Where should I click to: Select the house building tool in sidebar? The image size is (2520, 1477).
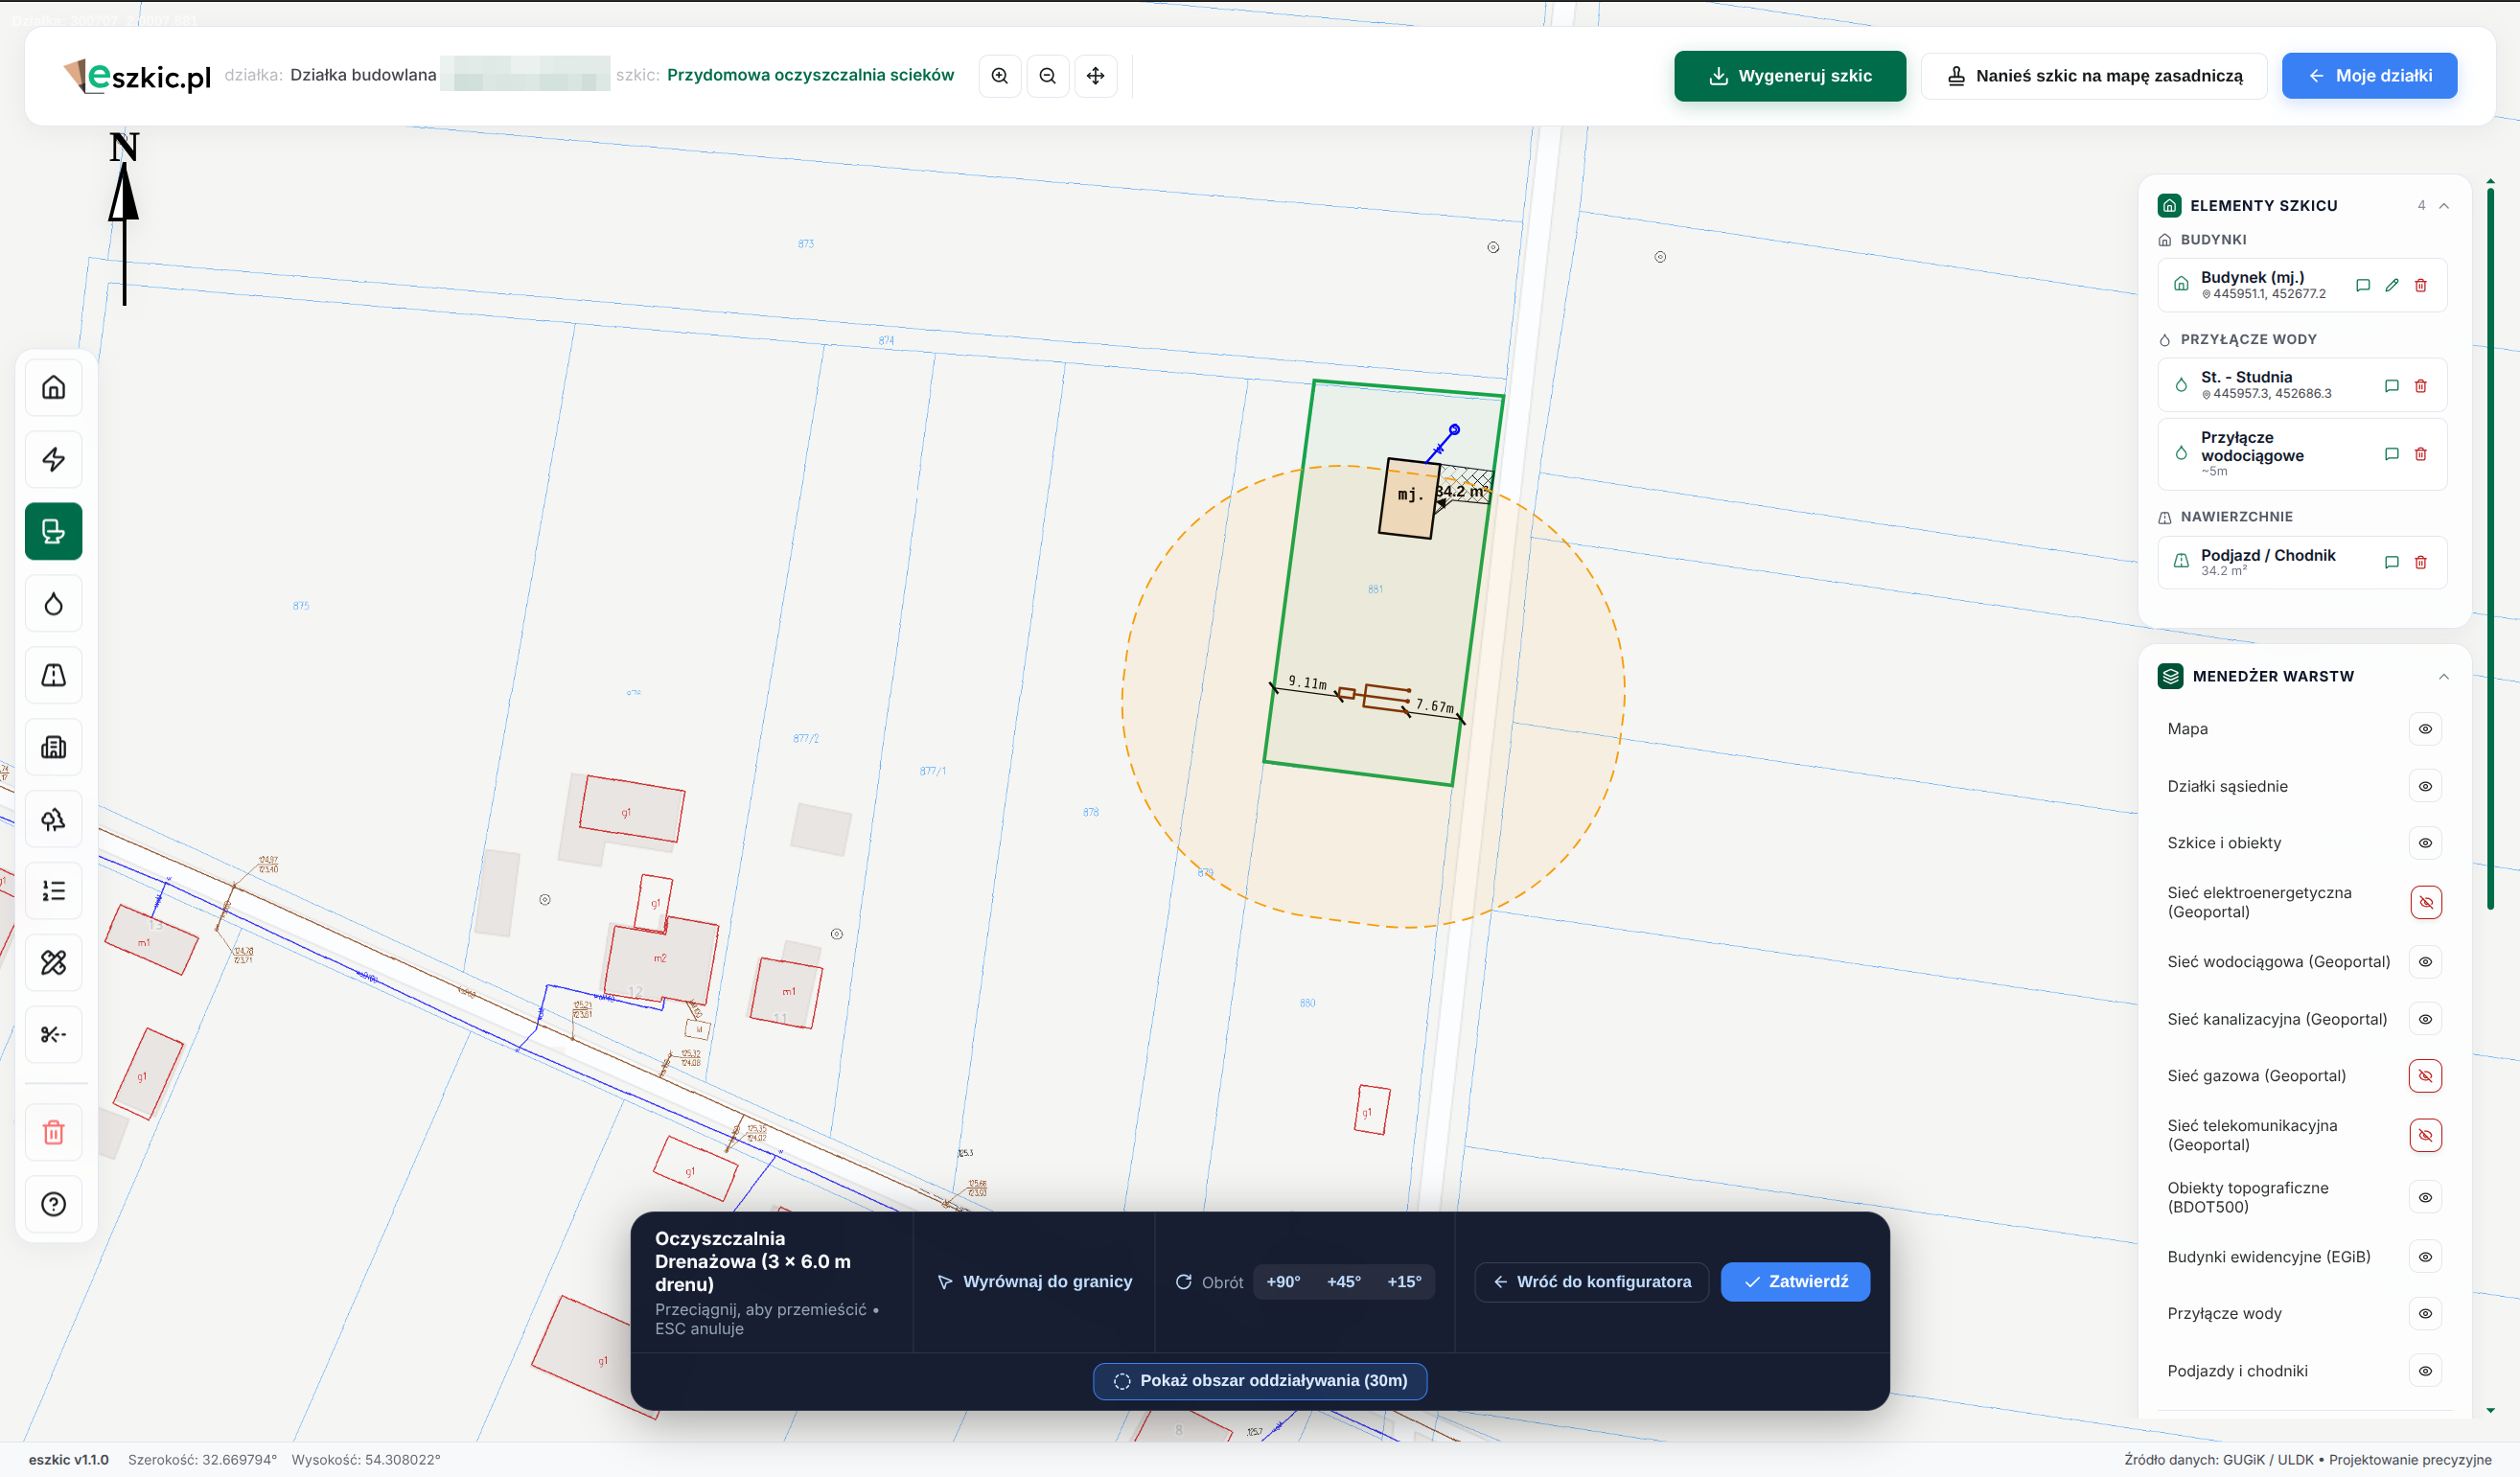[x=53, y=388]
